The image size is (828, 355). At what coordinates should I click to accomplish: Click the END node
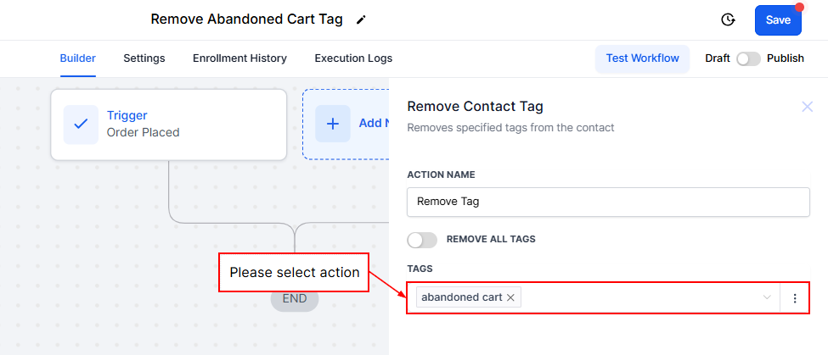tap(294, 298)
